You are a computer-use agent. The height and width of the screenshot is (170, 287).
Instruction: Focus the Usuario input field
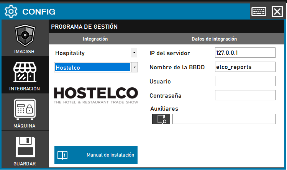(245, 81)
